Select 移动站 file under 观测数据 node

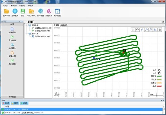click(41, 31)
